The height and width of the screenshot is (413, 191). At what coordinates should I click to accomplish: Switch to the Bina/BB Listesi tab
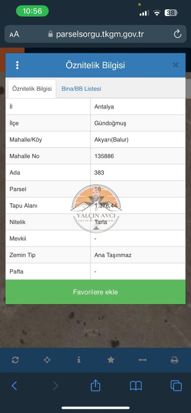[x=81, y=89]
